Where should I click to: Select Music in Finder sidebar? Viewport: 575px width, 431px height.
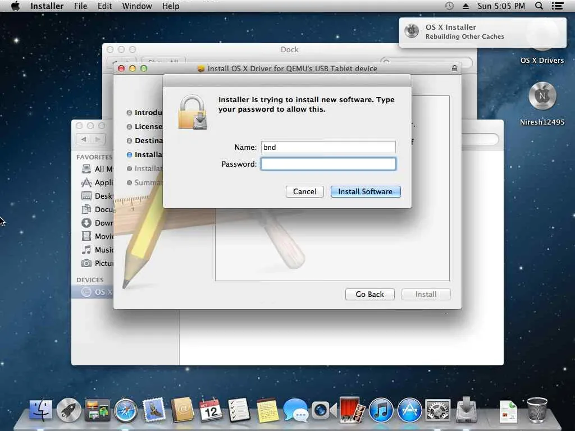pyautogui.click(x=97, y=250)
